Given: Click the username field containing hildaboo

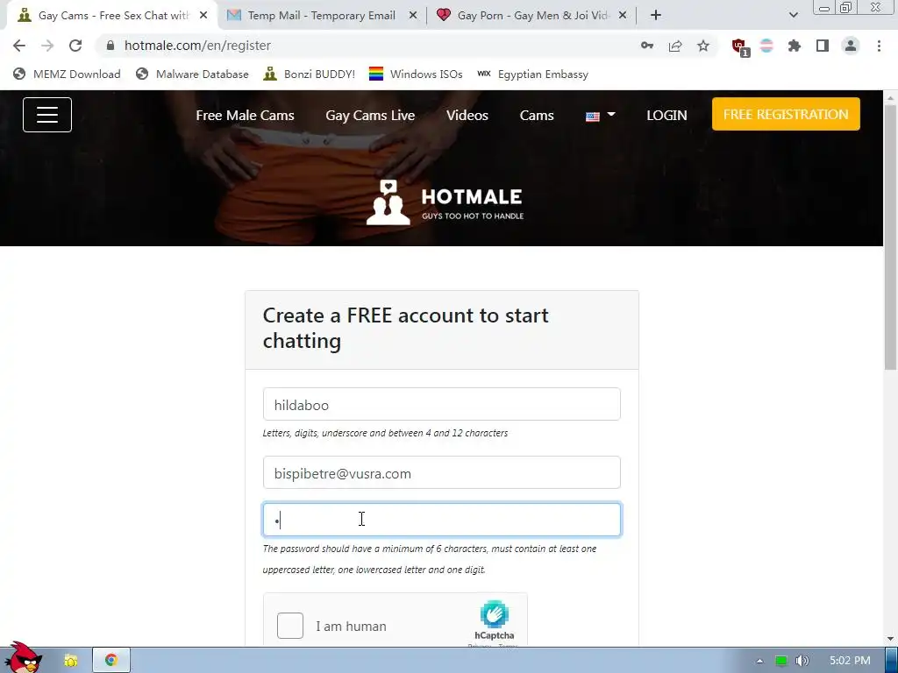Looking at the screenshot, I should point(442,404).
